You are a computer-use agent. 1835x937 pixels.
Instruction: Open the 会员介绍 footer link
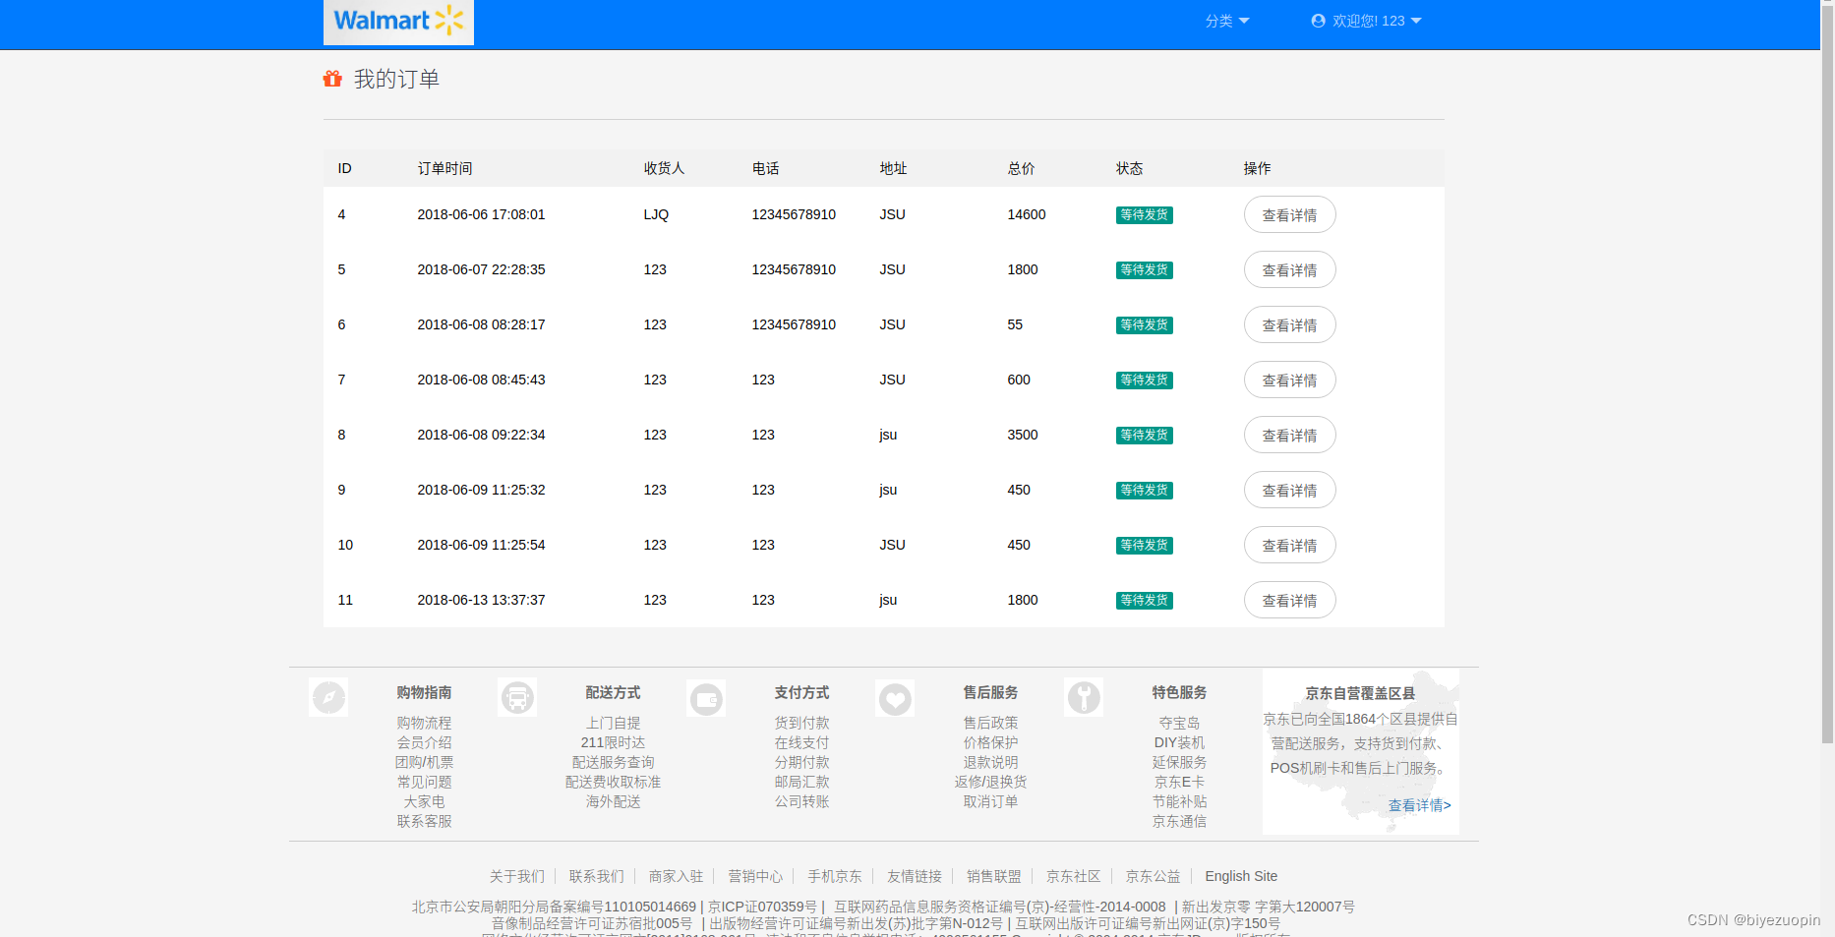[424, 742]
